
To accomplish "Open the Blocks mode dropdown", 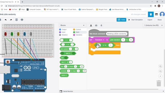I will coord(72,25).
